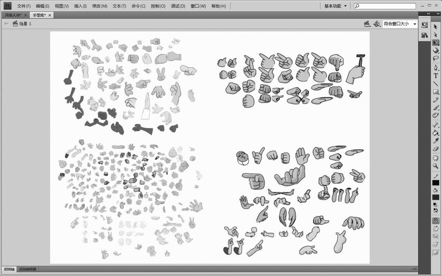
Task: Expand the collapsed panel dock arrows
Action: point(429,13)
